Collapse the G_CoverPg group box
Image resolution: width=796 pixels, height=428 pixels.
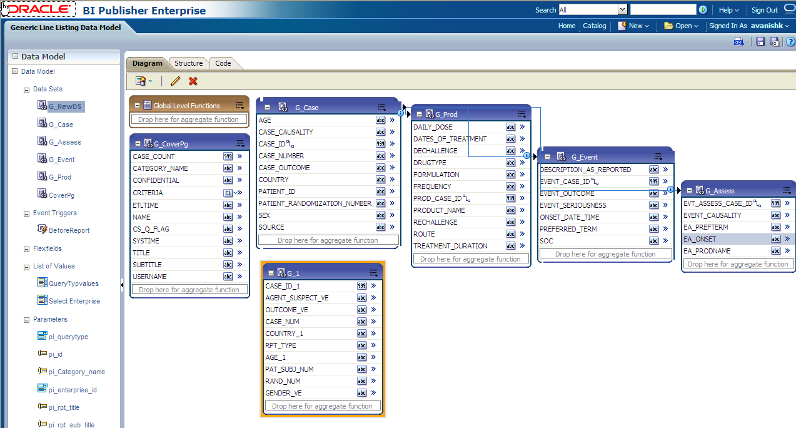pos(138,144)
